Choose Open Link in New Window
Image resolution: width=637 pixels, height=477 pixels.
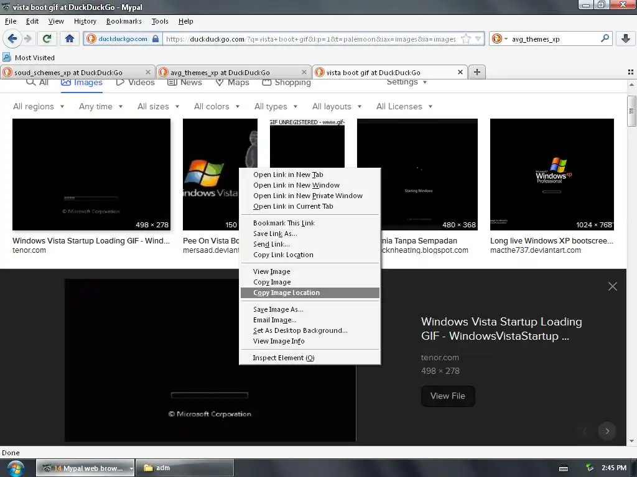[310, 185]
